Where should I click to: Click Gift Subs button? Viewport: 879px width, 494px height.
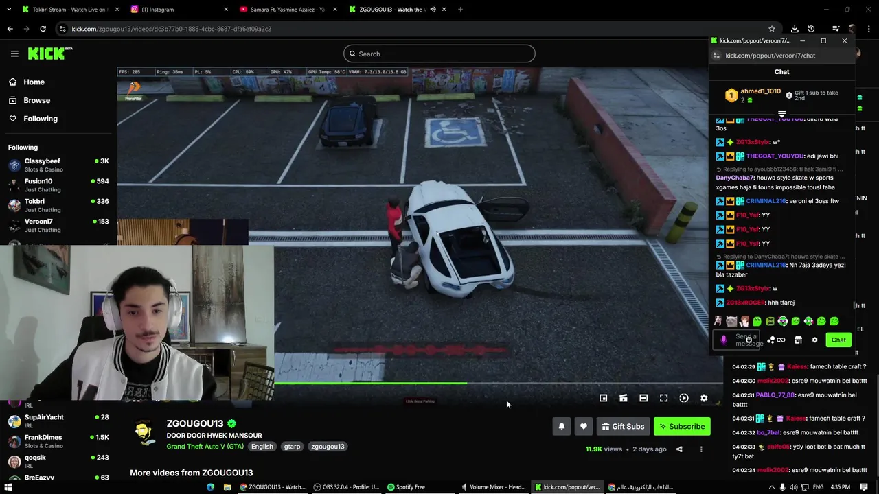pos(623,426)
